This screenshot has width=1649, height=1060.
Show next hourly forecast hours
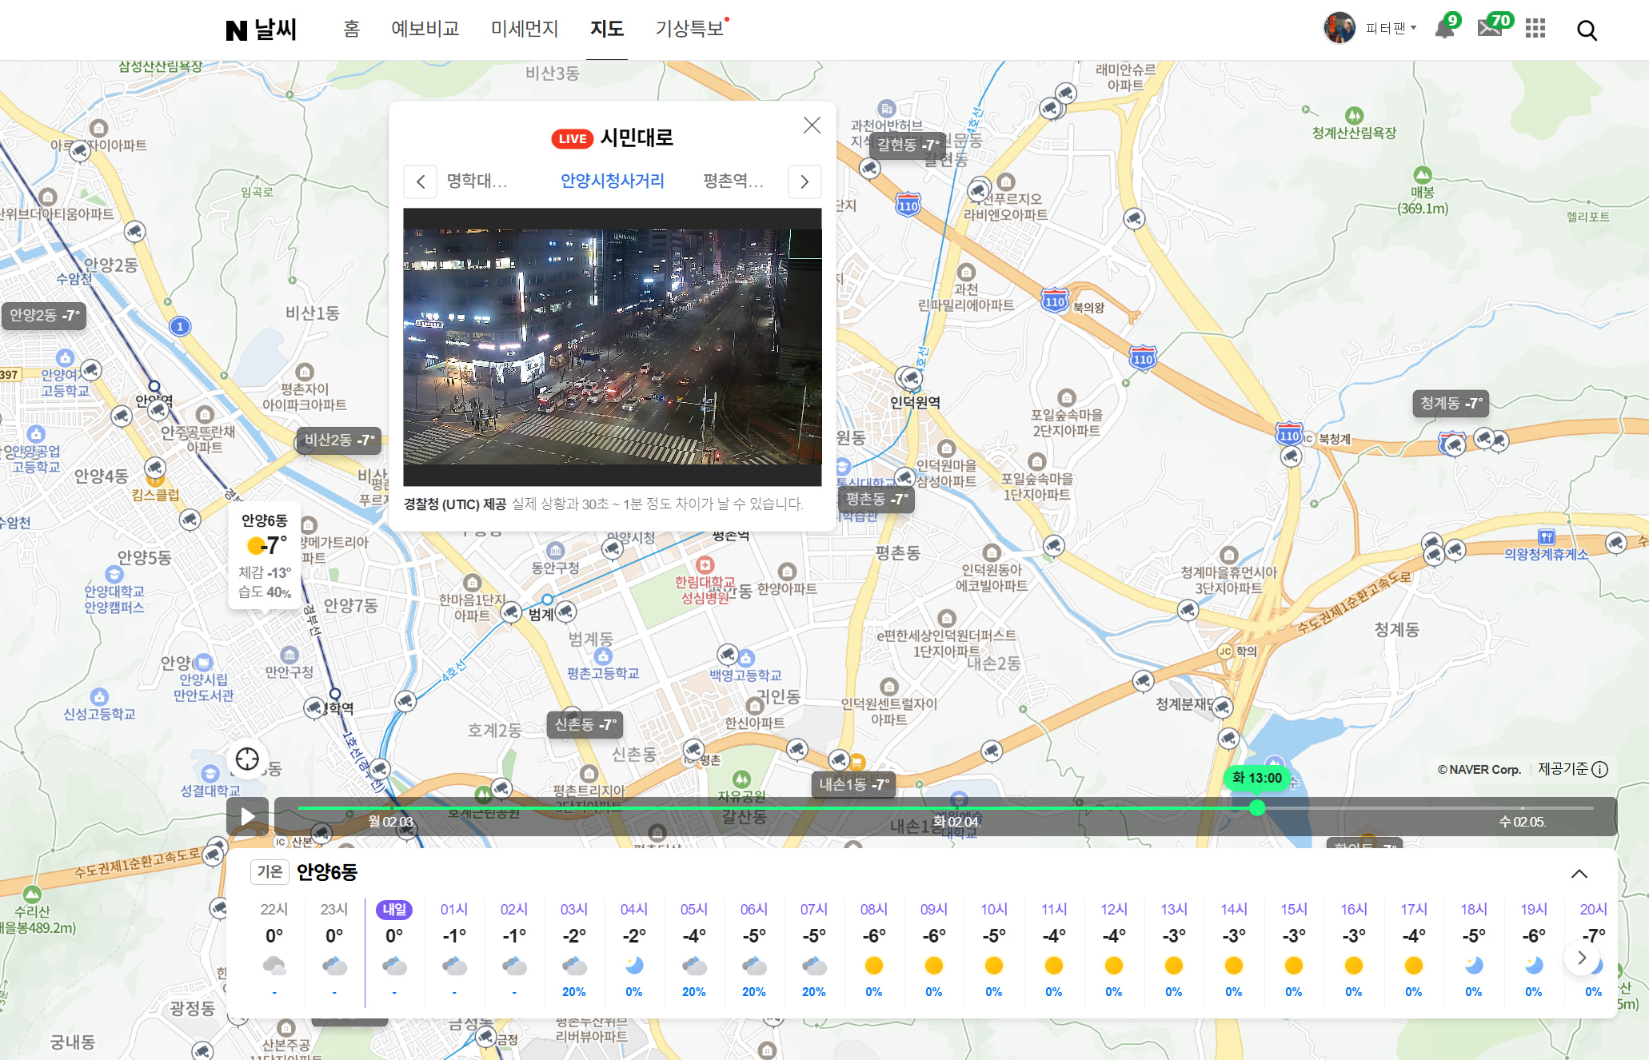[1581, 958]
